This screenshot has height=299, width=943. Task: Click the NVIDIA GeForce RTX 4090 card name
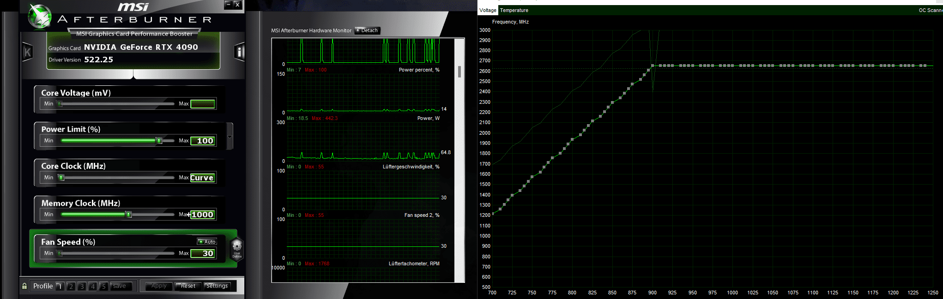click(x=141, y=47)
